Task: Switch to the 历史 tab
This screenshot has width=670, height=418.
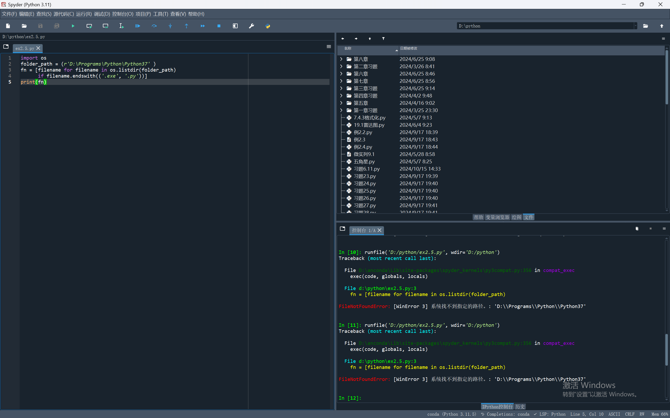Action: (x=520, y=407)
